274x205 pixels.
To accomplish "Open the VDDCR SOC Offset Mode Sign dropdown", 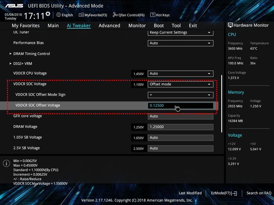I will click(180, 95).
